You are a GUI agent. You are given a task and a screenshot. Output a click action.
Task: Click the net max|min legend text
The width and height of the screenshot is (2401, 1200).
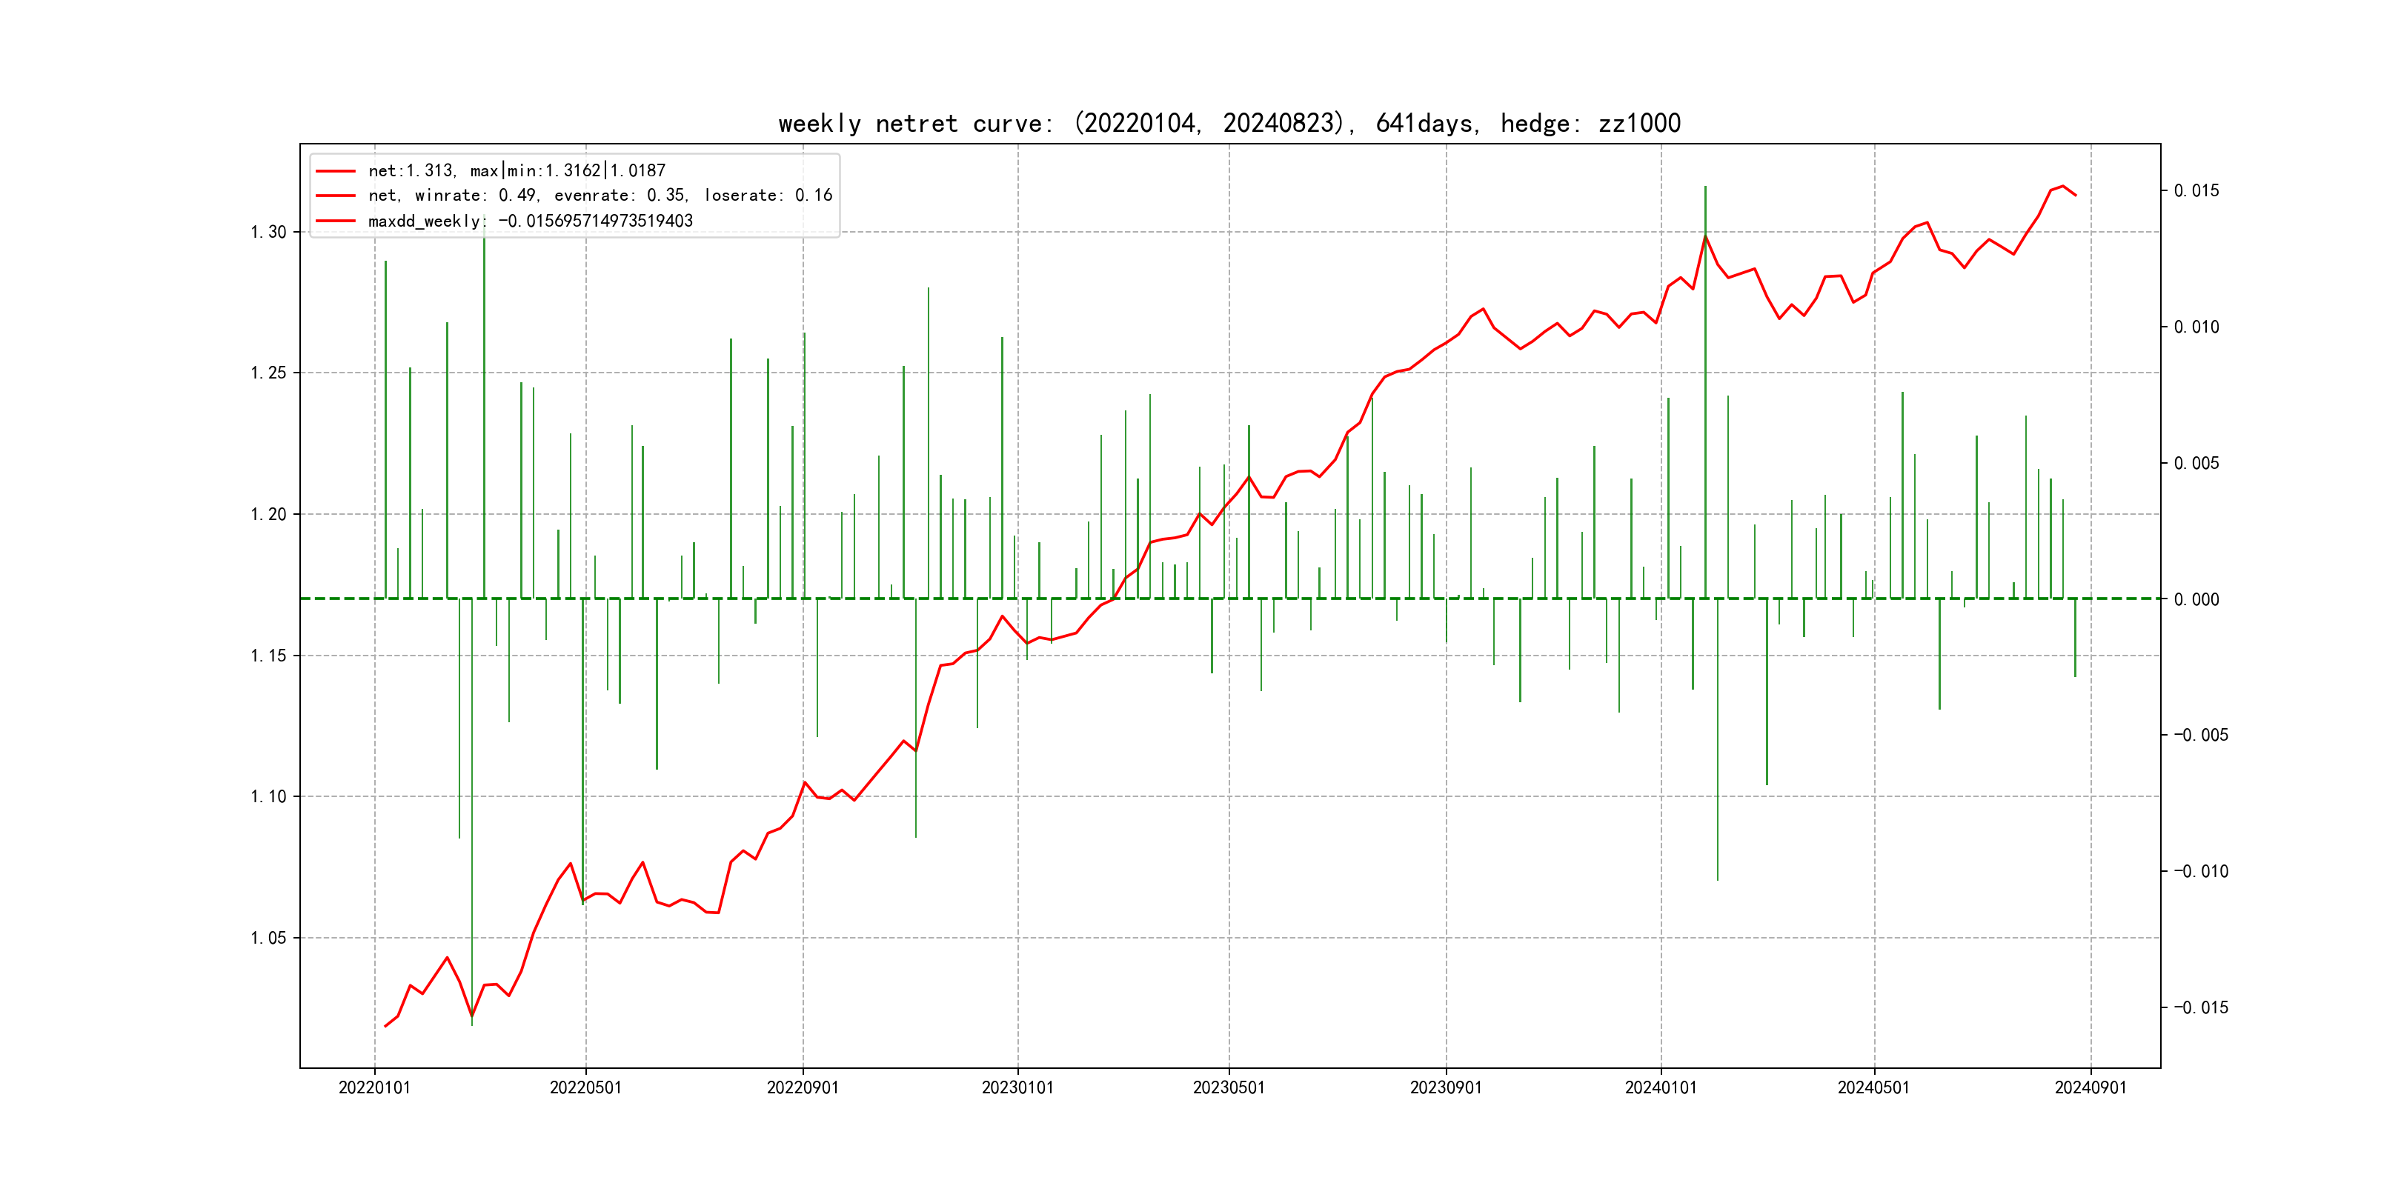point(517,171)
